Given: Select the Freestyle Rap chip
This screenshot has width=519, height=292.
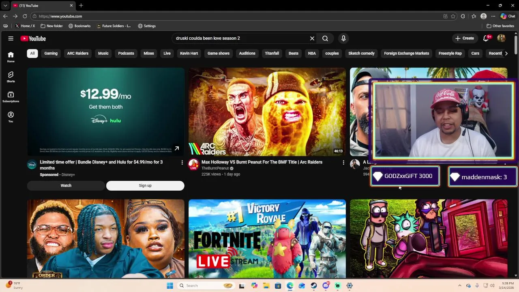Looking at the screenshot, I should [x=450, y=54].
